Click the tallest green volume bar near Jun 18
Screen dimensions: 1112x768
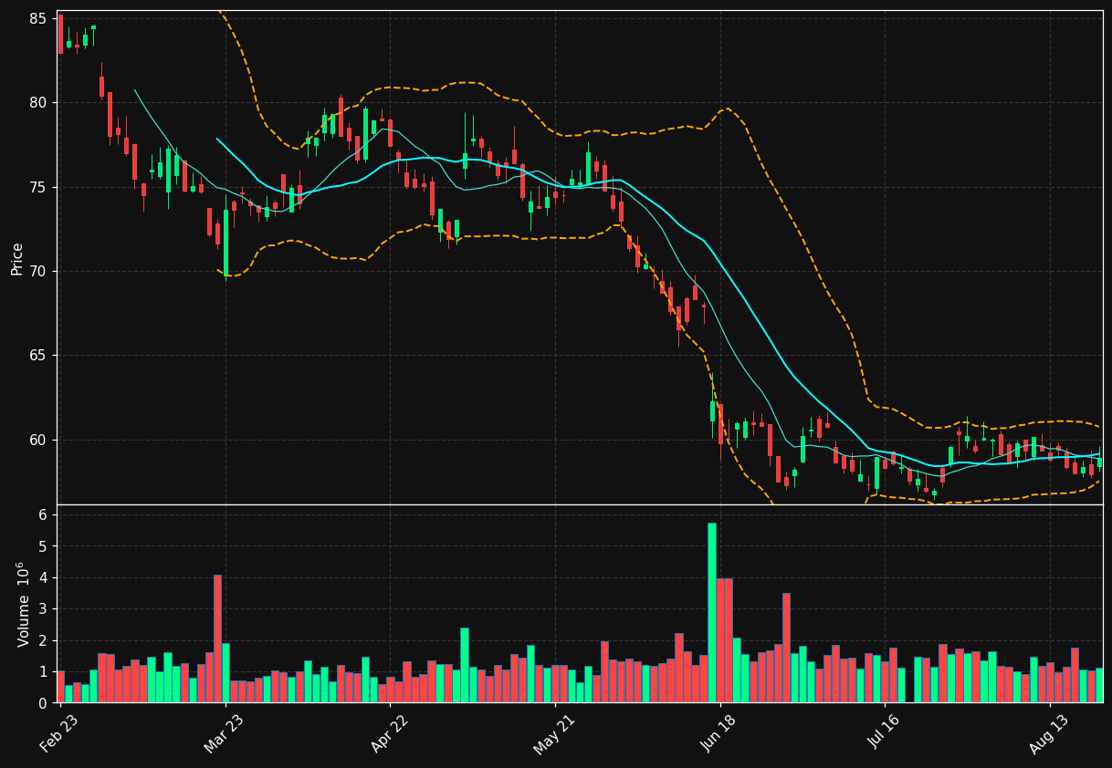[x=711, y=612]
